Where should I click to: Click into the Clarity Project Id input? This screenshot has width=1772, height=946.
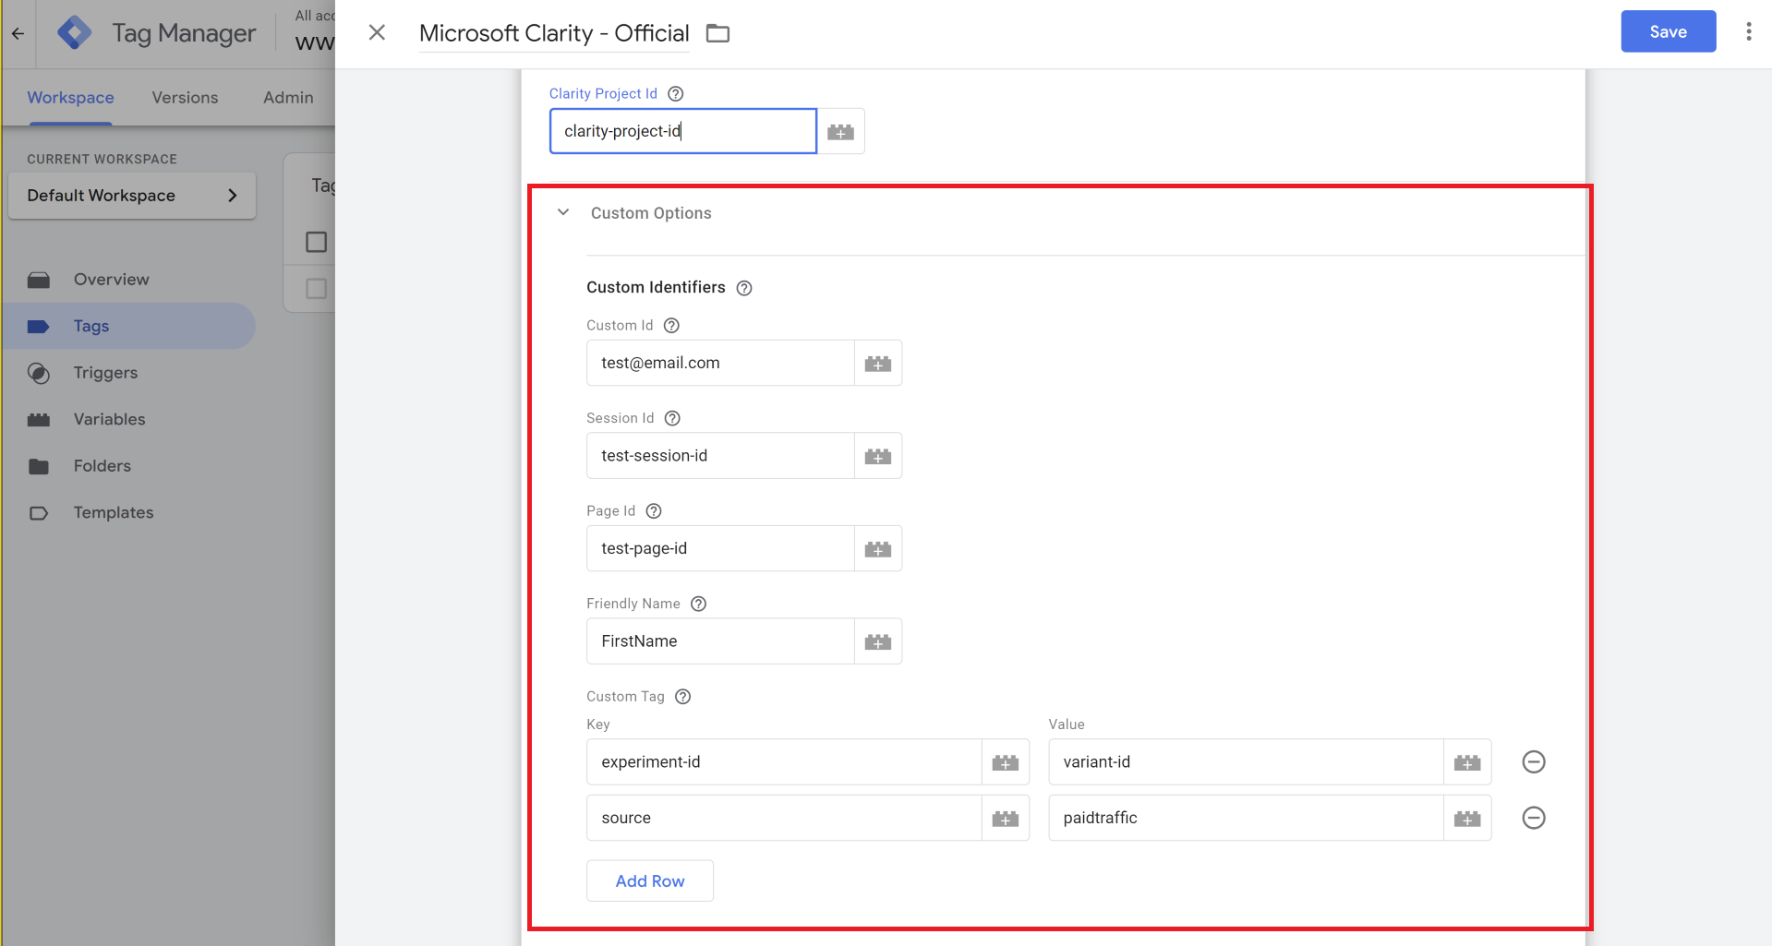point(683,131)
